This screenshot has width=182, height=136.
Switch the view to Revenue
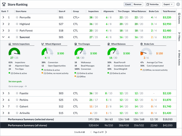tap(138, 4)
